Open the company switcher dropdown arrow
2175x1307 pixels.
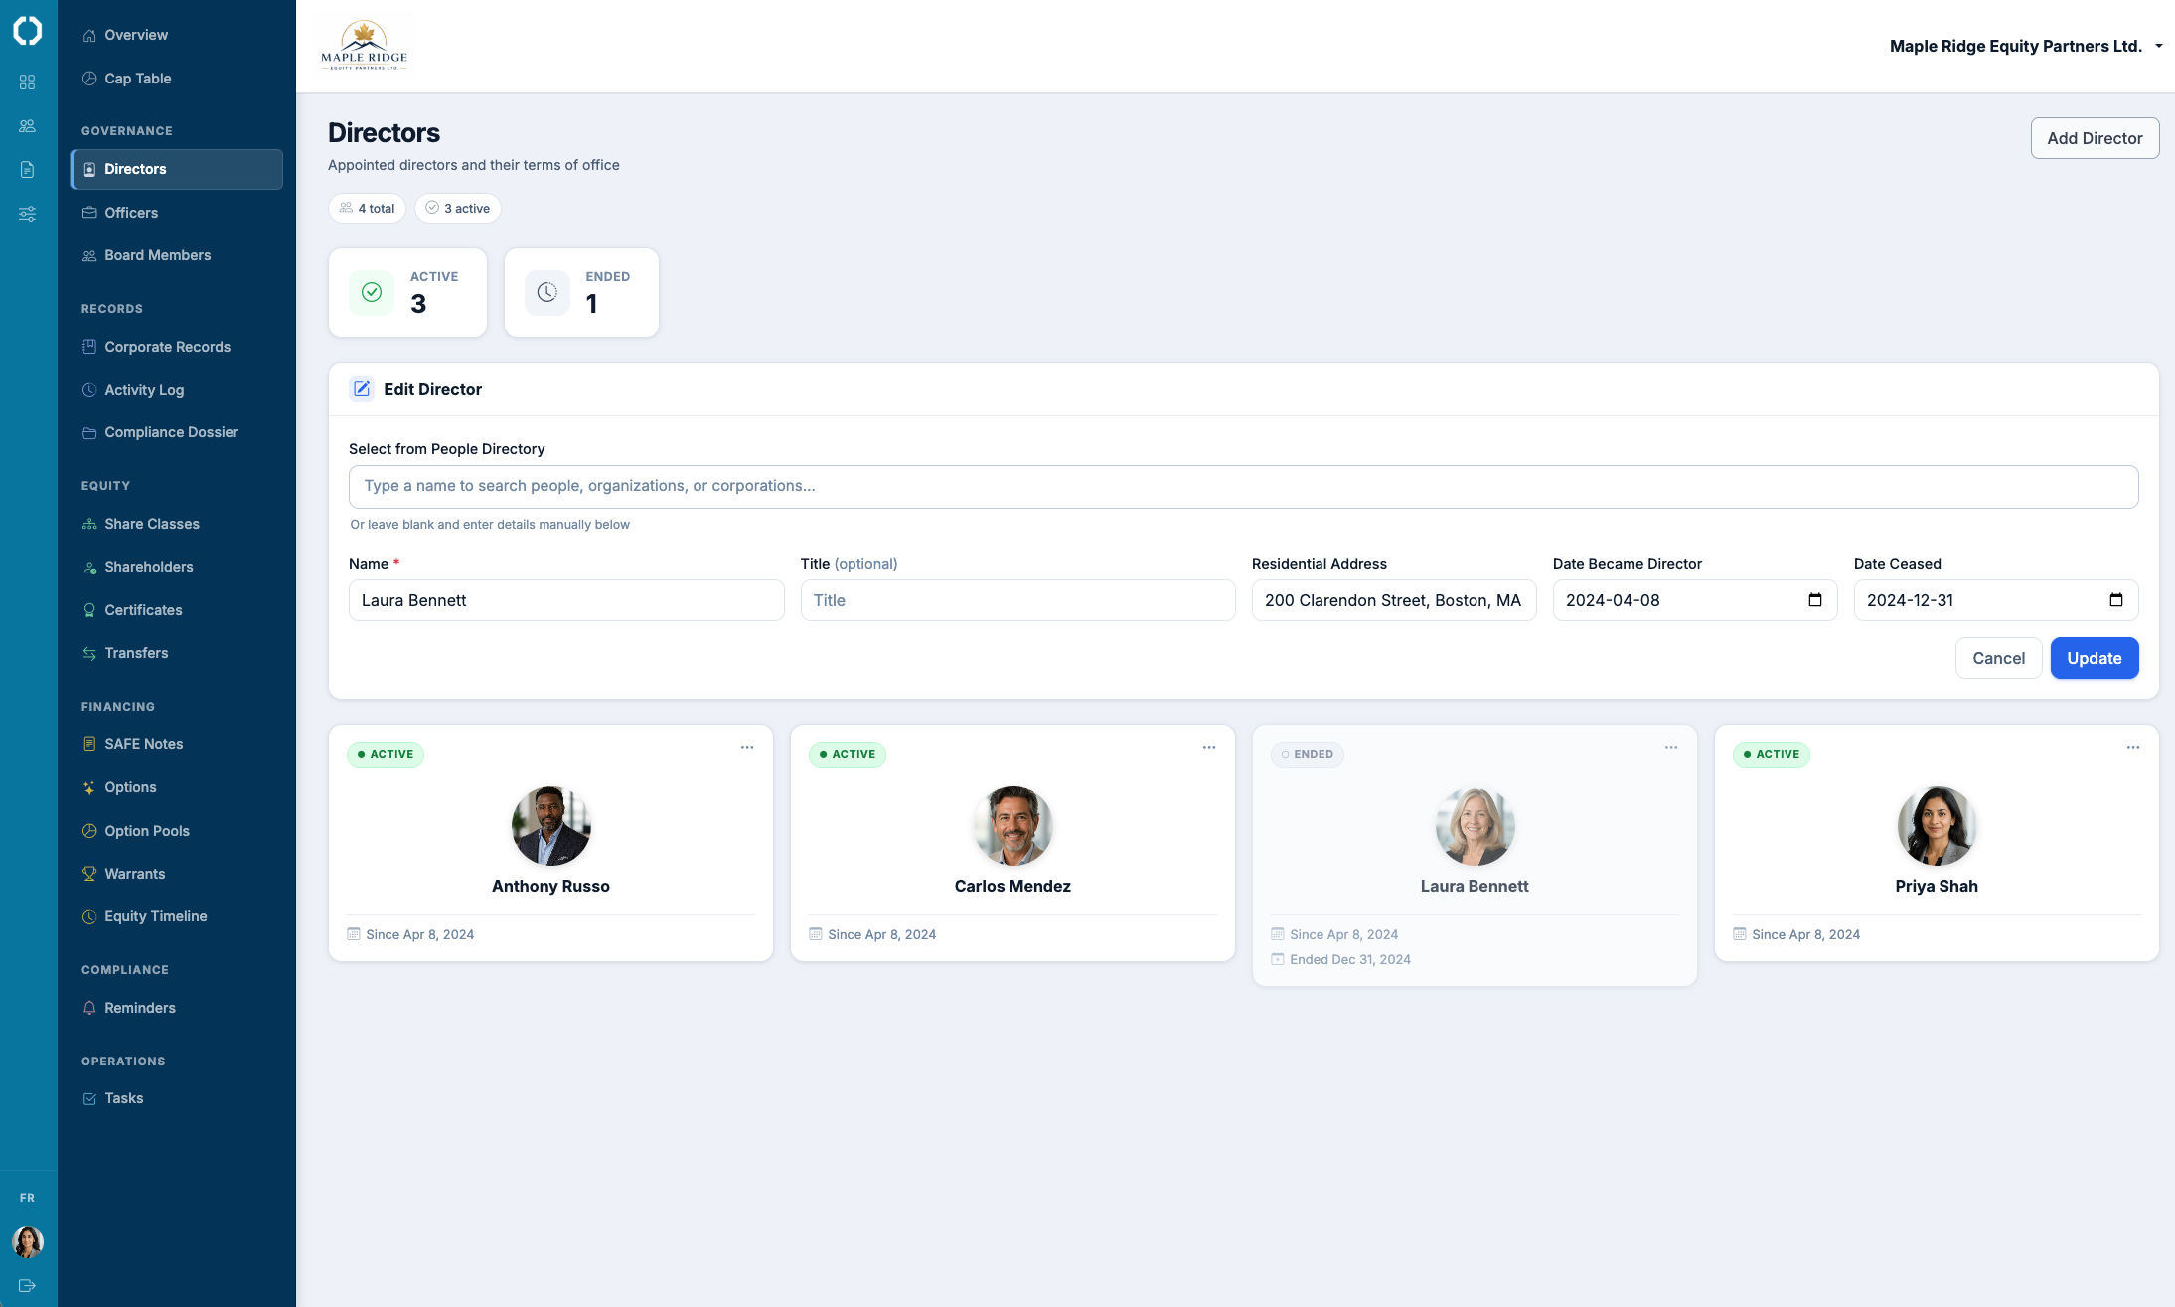pyautogui.click(x=2158, y=46)
